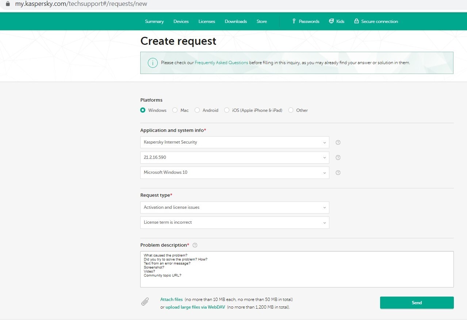
Task: Click the Application and system info label
Action: point(173,130)
